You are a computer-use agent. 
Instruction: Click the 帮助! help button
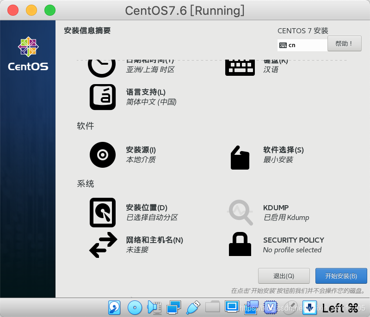coord(344,43)
